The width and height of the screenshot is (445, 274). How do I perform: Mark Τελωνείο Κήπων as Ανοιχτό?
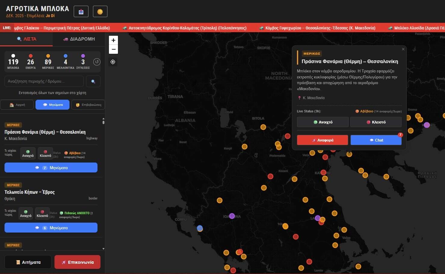pyautogui.click(x=26, y=214)
